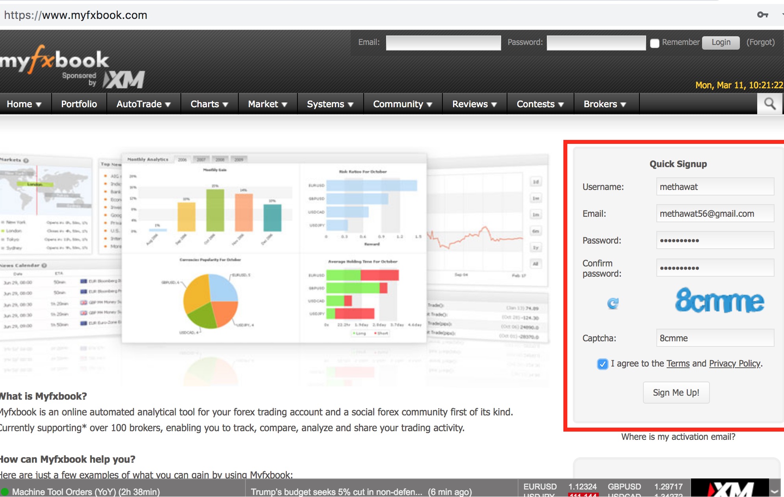
Task: Click the EURUSD quote in ticker
Action: click(x=560, y=487)
